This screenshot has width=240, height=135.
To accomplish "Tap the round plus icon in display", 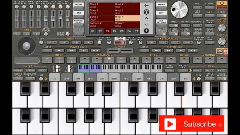I will [x=146, y=31].
